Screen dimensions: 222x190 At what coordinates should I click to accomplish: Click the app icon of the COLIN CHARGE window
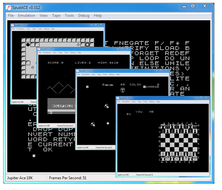tap(78, 71)
